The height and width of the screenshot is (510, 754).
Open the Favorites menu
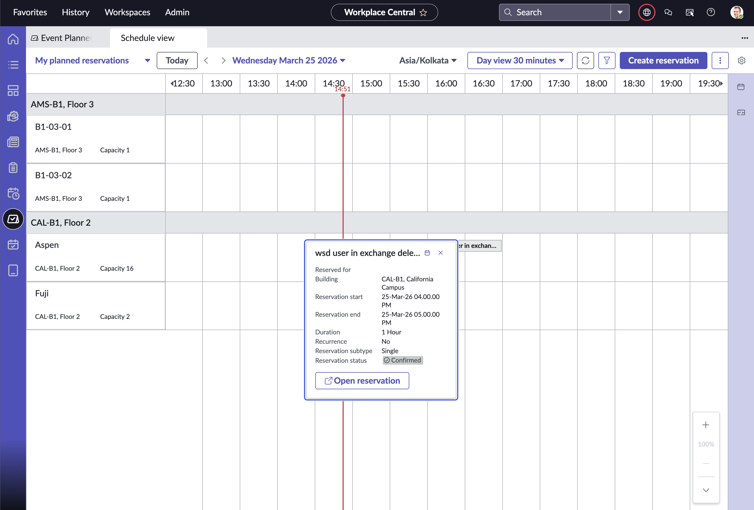click(x=30, y=12)
